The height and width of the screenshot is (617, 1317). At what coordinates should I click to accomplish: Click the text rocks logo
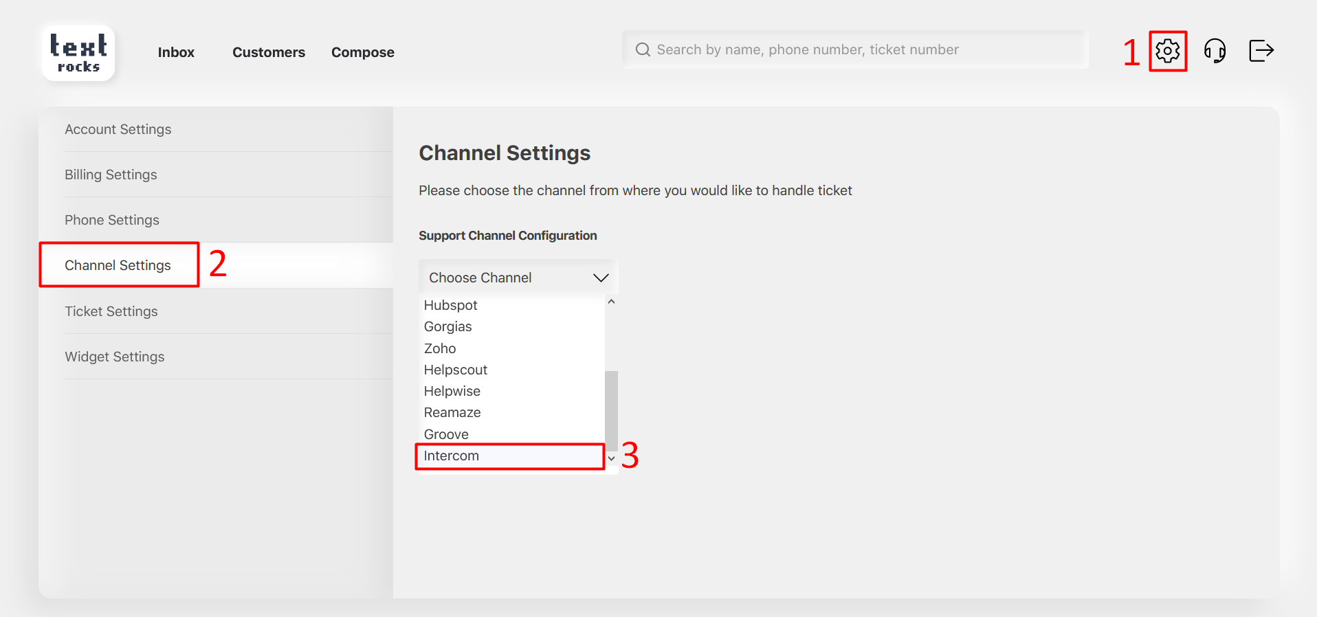coord(78,54)
